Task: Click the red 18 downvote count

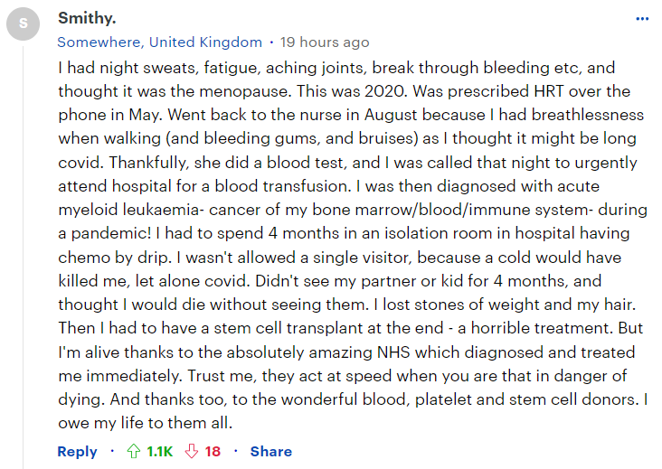Action: tap(213, 451)
